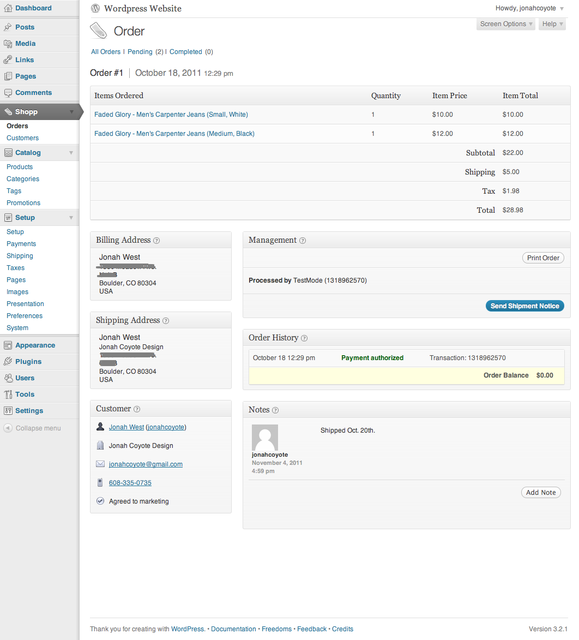579x640 pixels.
Task: Click the customer email envelope icon
Action: 100,464
